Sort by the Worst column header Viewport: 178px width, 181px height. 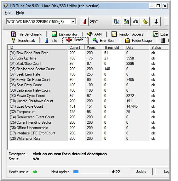(93, 47)
